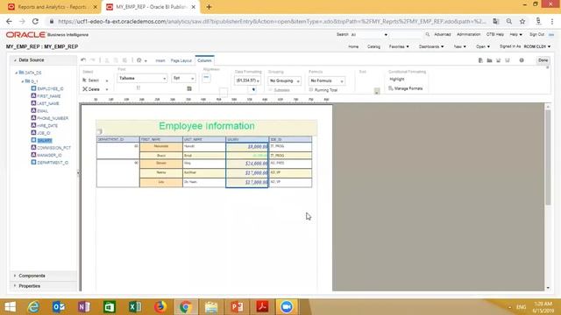Click the Save As layout icon

pyautogui.click(x=508, y=60)
